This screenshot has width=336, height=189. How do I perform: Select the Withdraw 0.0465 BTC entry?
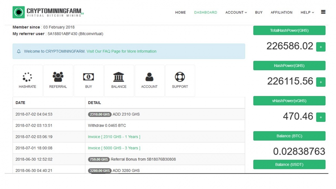tap(107, 125)
